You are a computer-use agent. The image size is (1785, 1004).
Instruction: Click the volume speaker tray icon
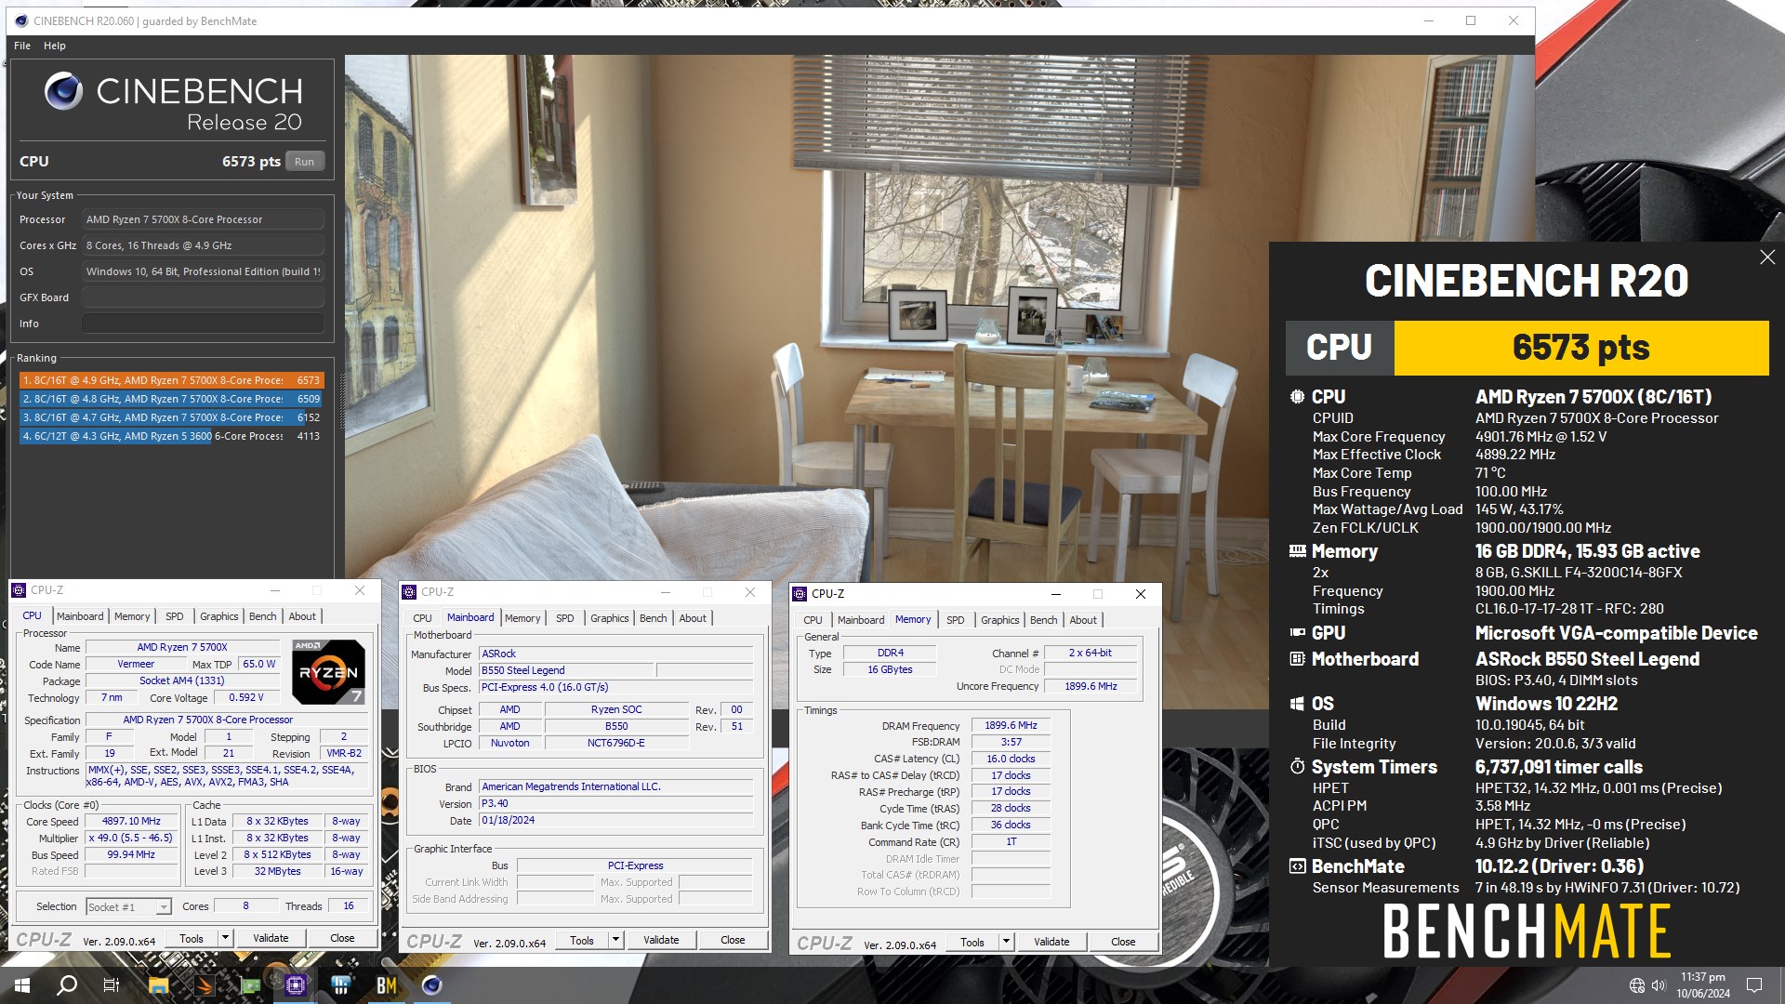1659,985
